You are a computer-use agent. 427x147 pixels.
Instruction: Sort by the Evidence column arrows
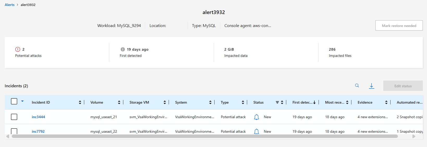[x=386, y=102]
